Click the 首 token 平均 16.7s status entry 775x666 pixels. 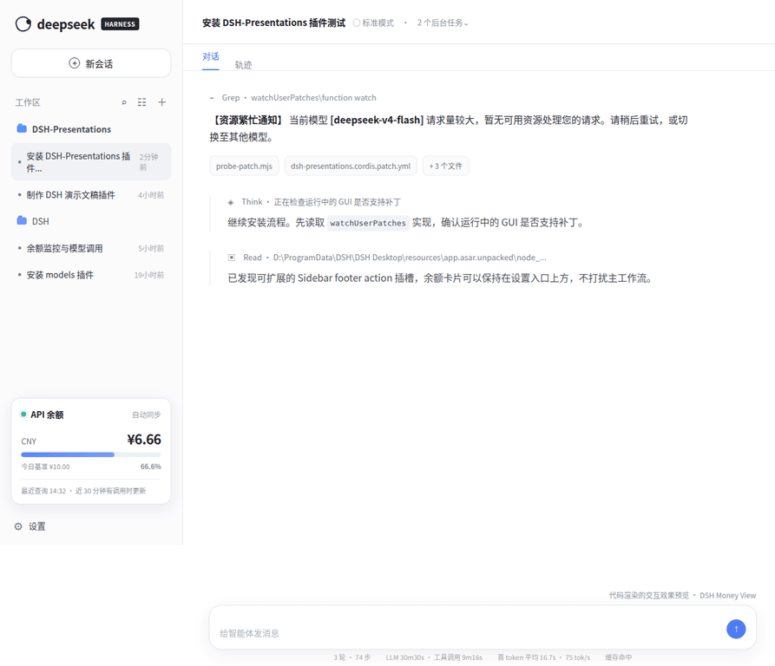pos(527,657)
